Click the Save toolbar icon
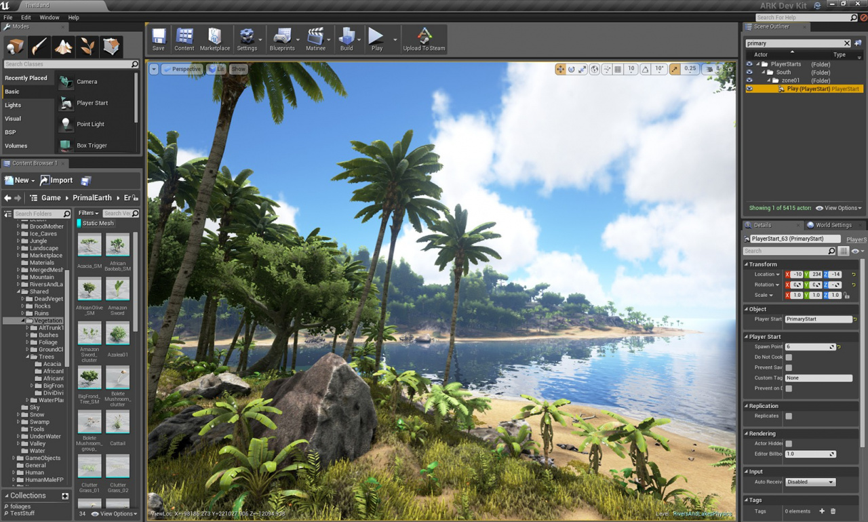This screenshot has height=522, width=868. tap(158, 39)
